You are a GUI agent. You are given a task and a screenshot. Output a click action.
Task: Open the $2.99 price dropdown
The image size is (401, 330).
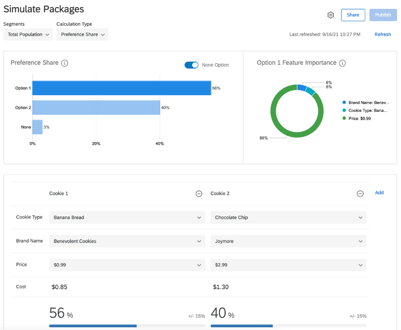pyautogui.click(x=288, y=265)
